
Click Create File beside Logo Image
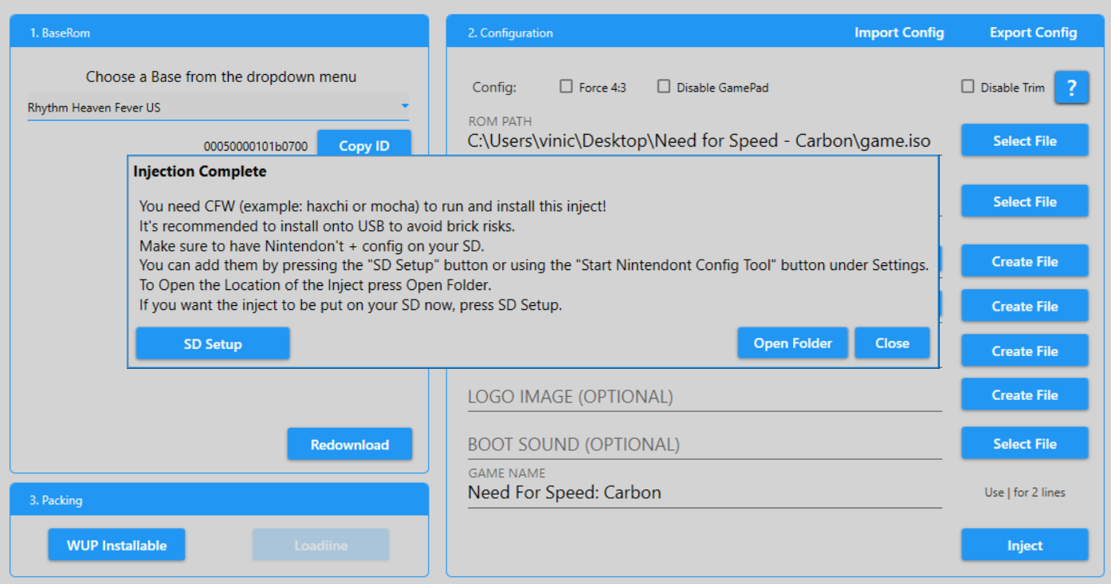(x=1024, y=395)
